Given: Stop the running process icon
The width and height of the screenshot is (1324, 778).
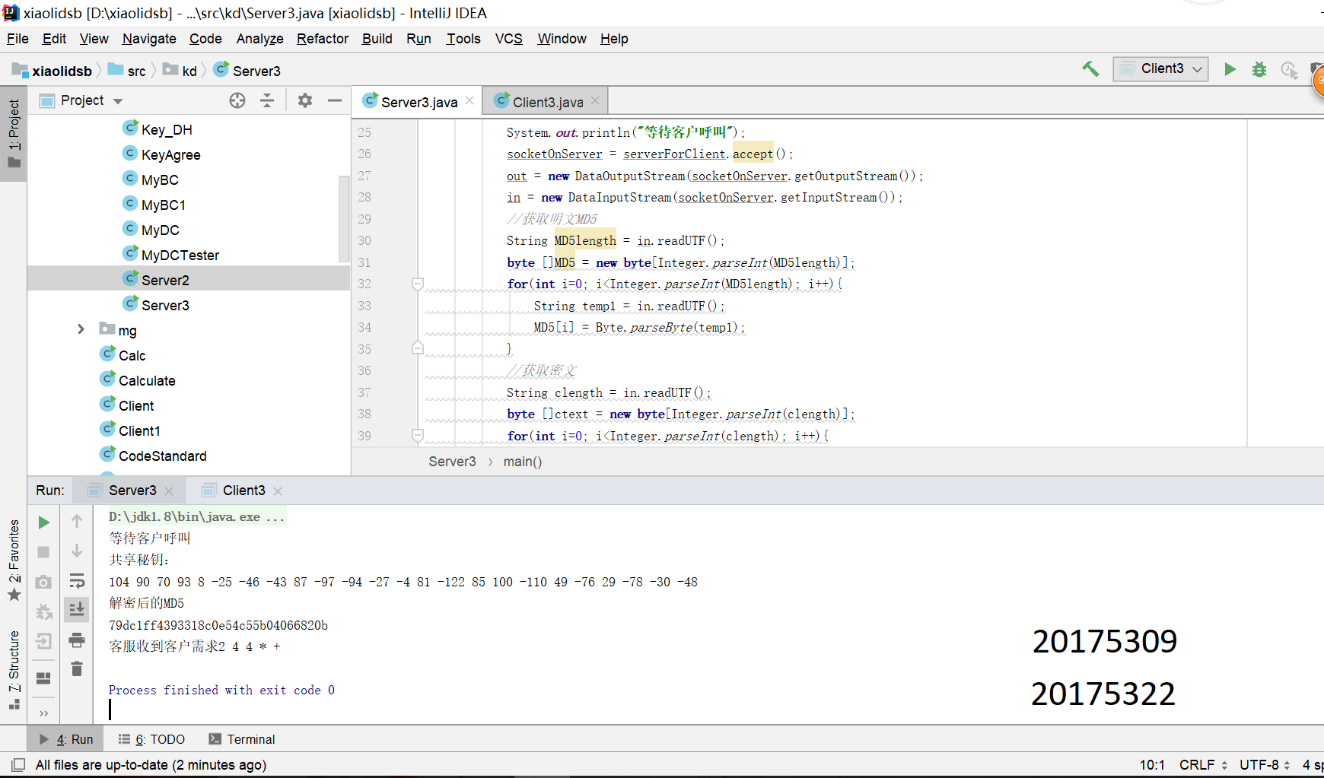Looking at the screenshot, I should [43, 552].
